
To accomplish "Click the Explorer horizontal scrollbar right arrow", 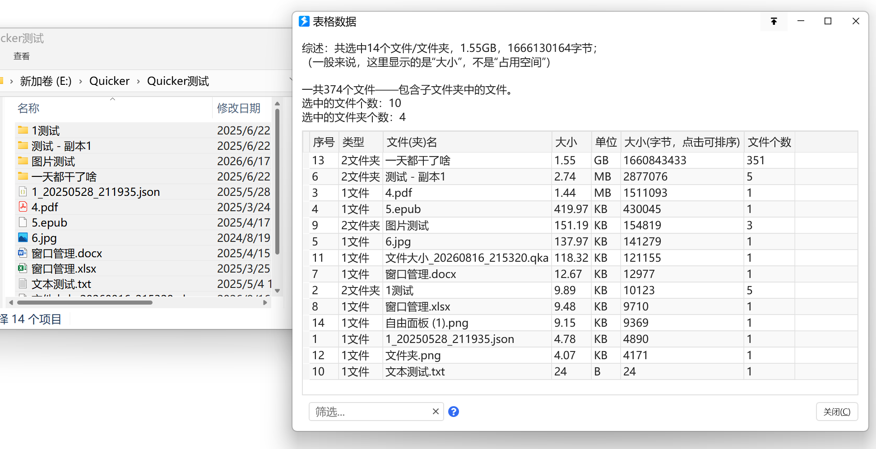I will click(265, 302).
